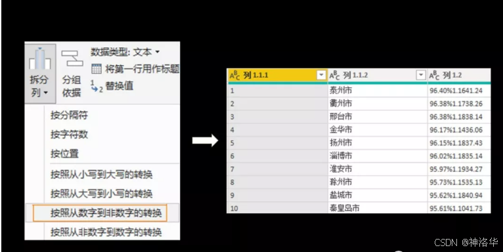The image size is (503, 252).
Task: Click the 分组依据 group by icon
Action: pyautogui.click(x=72, y=58)
